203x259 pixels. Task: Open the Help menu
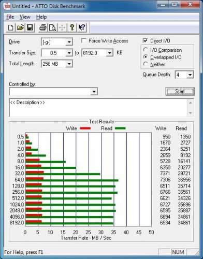point(41,17)
